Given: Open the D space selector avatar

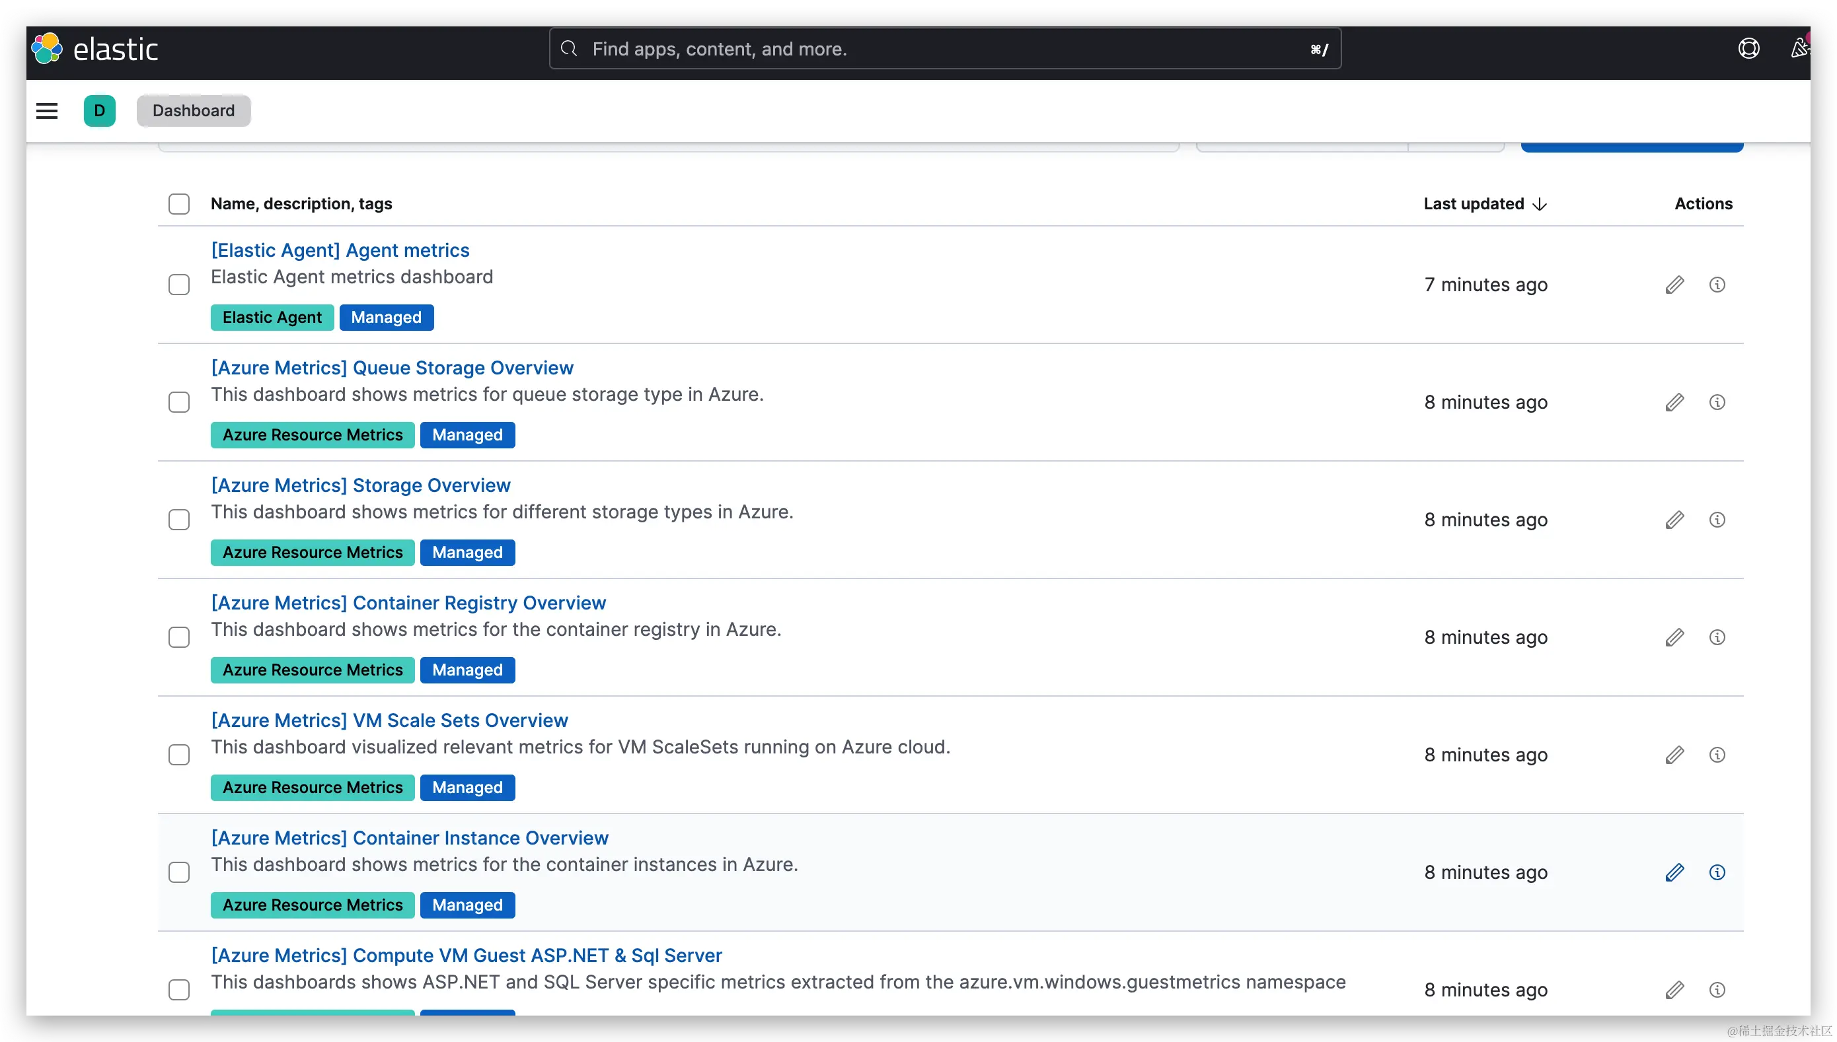Looking at the screenshot, I should click(100, 111).
